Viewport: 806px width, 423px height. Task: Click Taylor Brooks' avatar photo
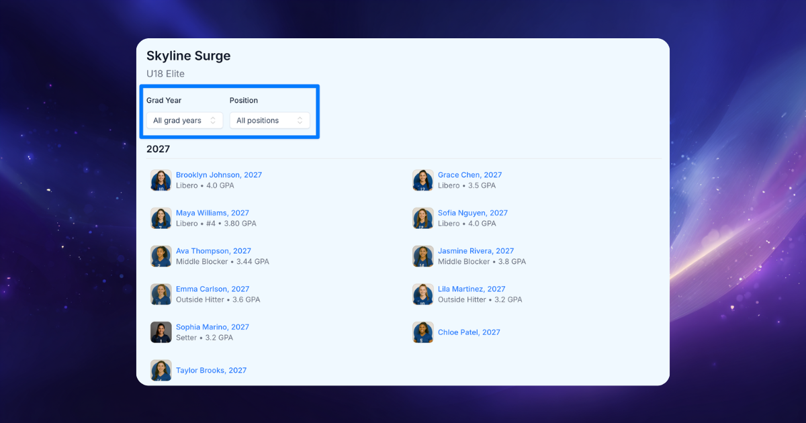(x=161, y=371)
